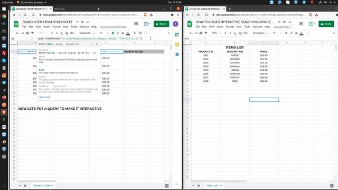
Task: Toggle bold in right spreadsheet toolbar
Action: (x=286, y=33)
